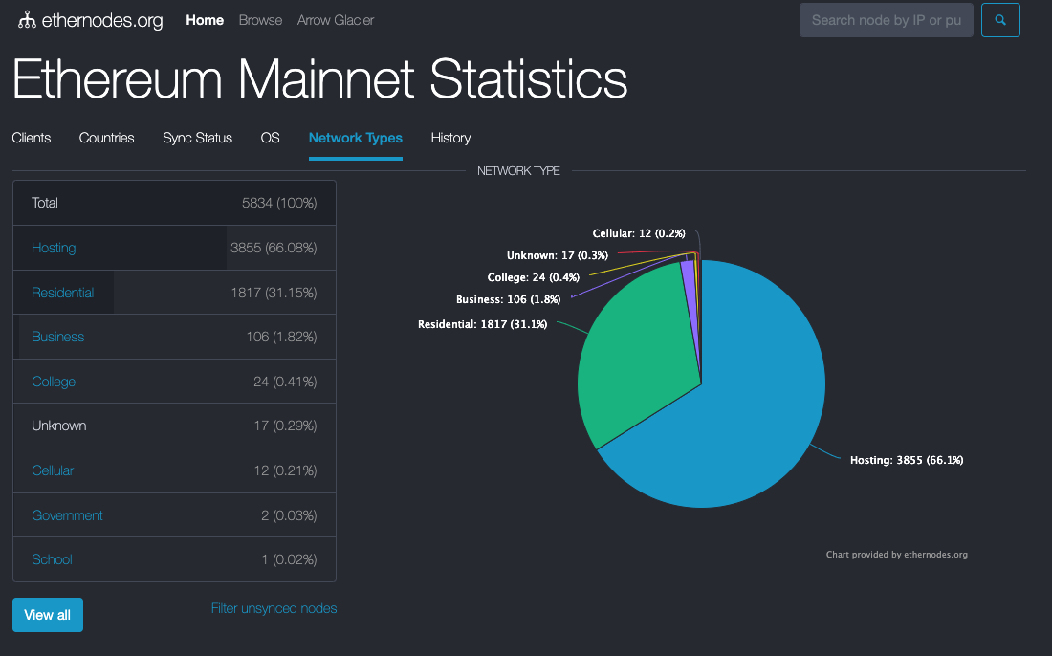Click the 'Cellular: 12 (0.2%)' chart label
The height and width of the screenshot is (656, 1052).
pos(639,233)
